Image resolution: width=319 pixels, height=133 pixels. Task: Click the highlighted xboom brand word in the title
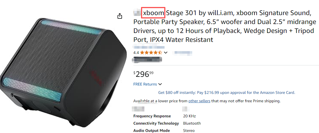pos(154,13)
